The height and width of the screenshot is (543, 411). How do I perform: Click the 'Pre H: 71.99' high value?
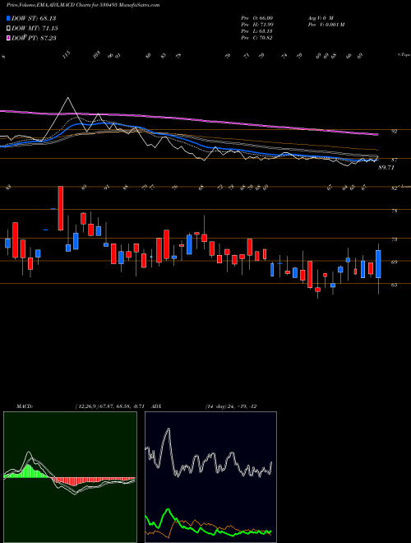click(x=257, y=24)
